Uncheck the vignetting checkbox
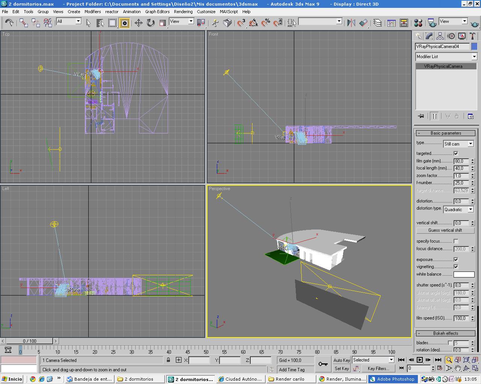 point(456,267)
